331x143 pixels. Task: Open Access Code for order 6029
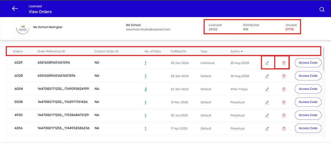(308, 63)
